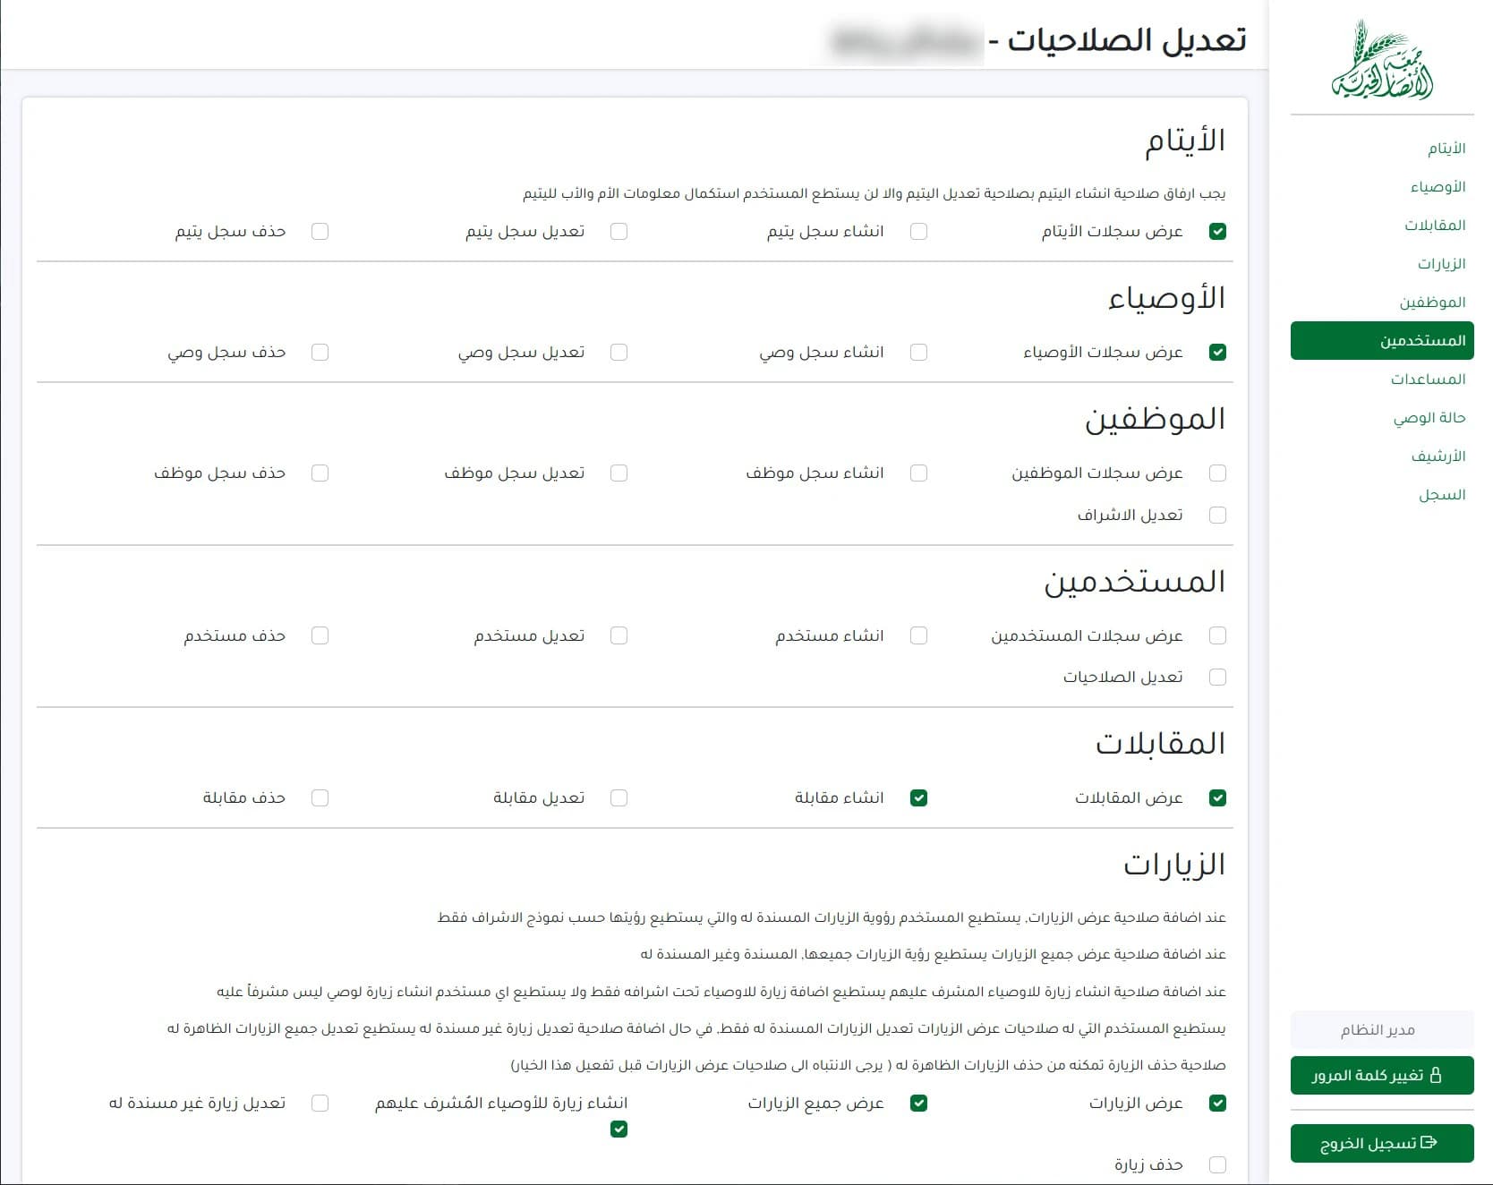The height and width of the screenshot is (1185, 1493).
Task: Click the note starting يجب ارفاق صلاحية انشاء اليتيم
Action: [x=874, y=193]
